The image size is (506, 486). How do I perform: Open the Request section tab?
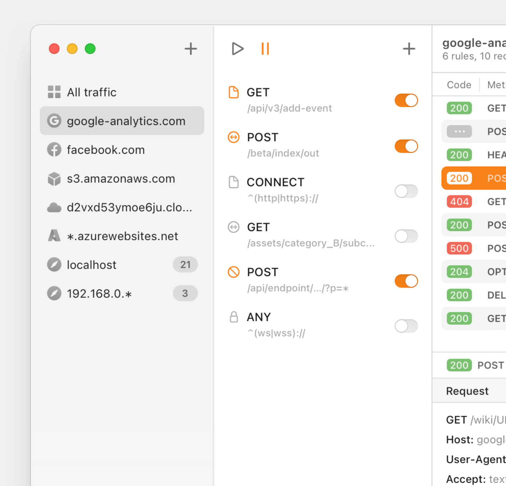click(x=467, y=391)
